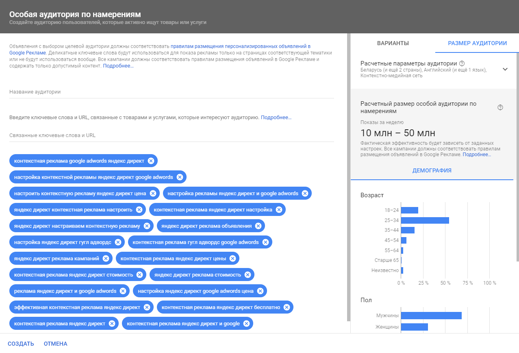Click the 'Пол' chart heading

(366, 300)
